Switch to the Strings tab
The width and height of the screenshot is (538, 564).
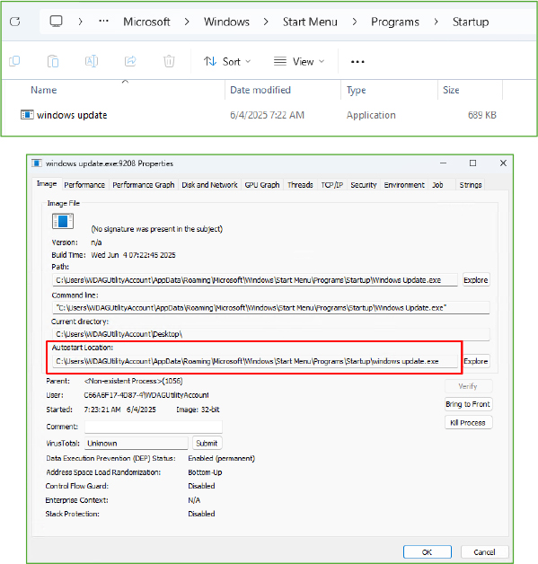click(471, 185)
